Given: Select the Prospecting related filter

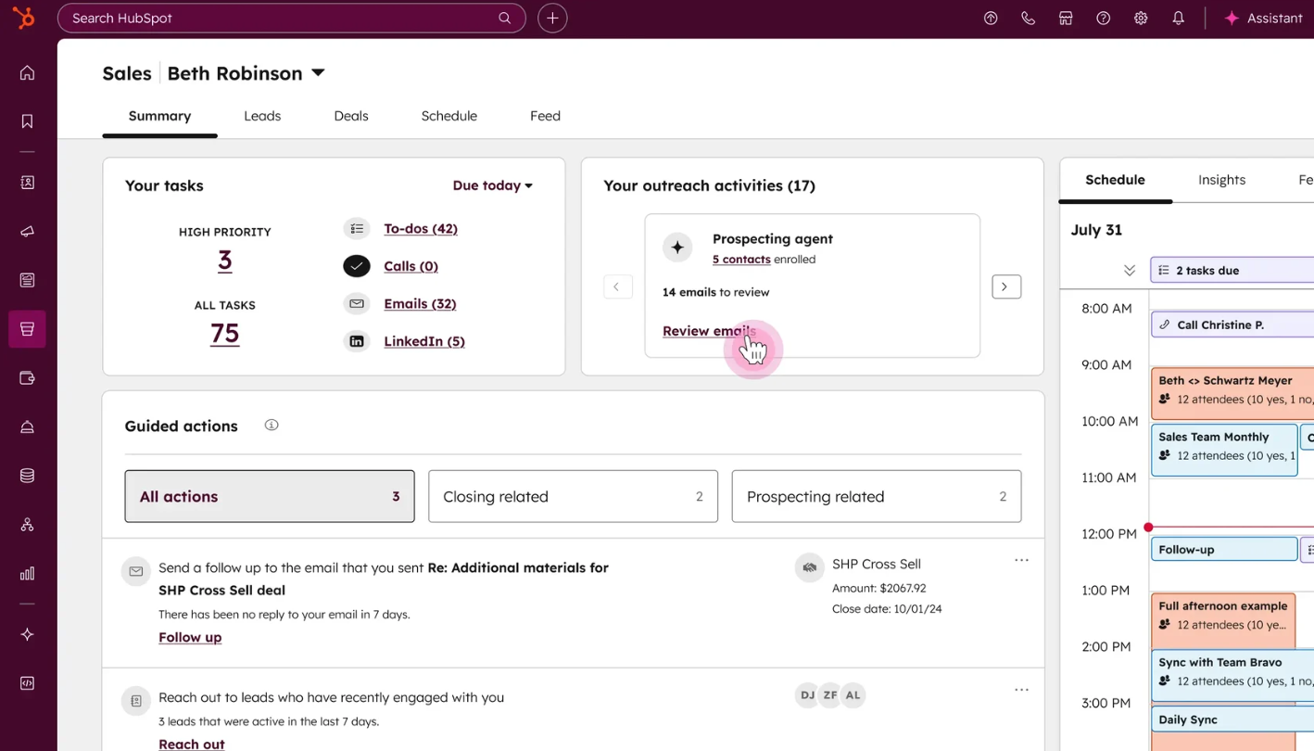Looking at the screenshot, I should (877, 496).
